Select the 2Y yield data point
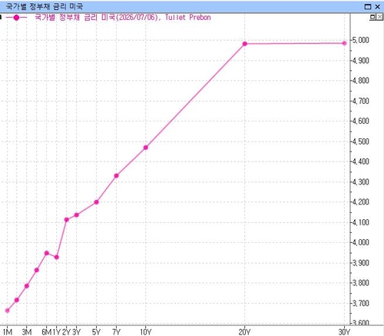 click(67, 220)
